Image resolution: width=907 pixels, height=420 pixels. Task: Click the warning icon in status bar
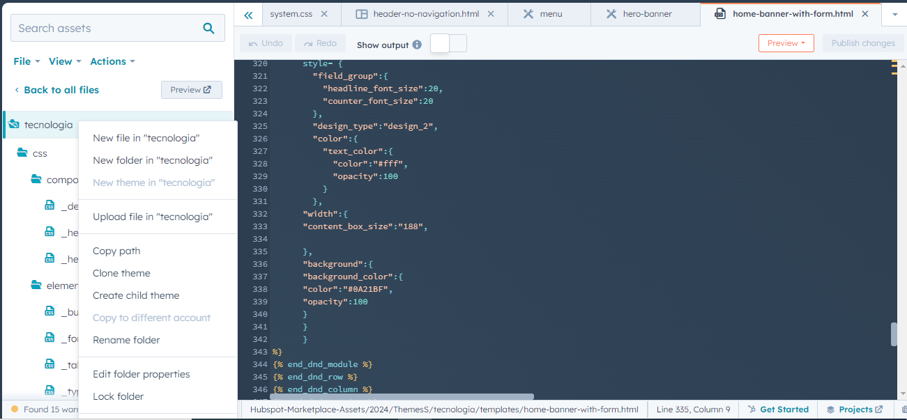[x=13, y=410]
